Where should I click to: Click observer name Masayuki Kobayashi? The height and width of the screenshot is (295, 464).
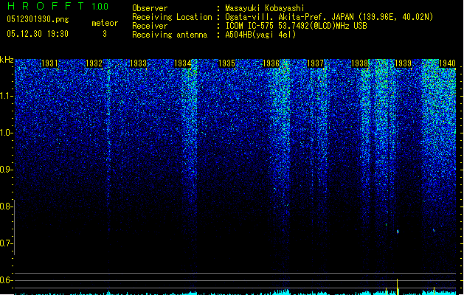[x=265, y=8]
